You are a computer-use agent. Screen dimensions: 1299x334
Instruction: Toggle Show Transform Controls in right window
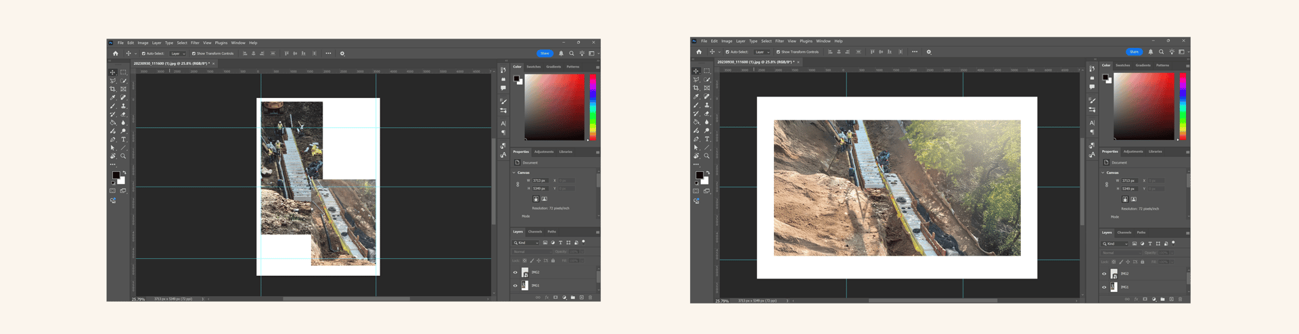[778, 52]
